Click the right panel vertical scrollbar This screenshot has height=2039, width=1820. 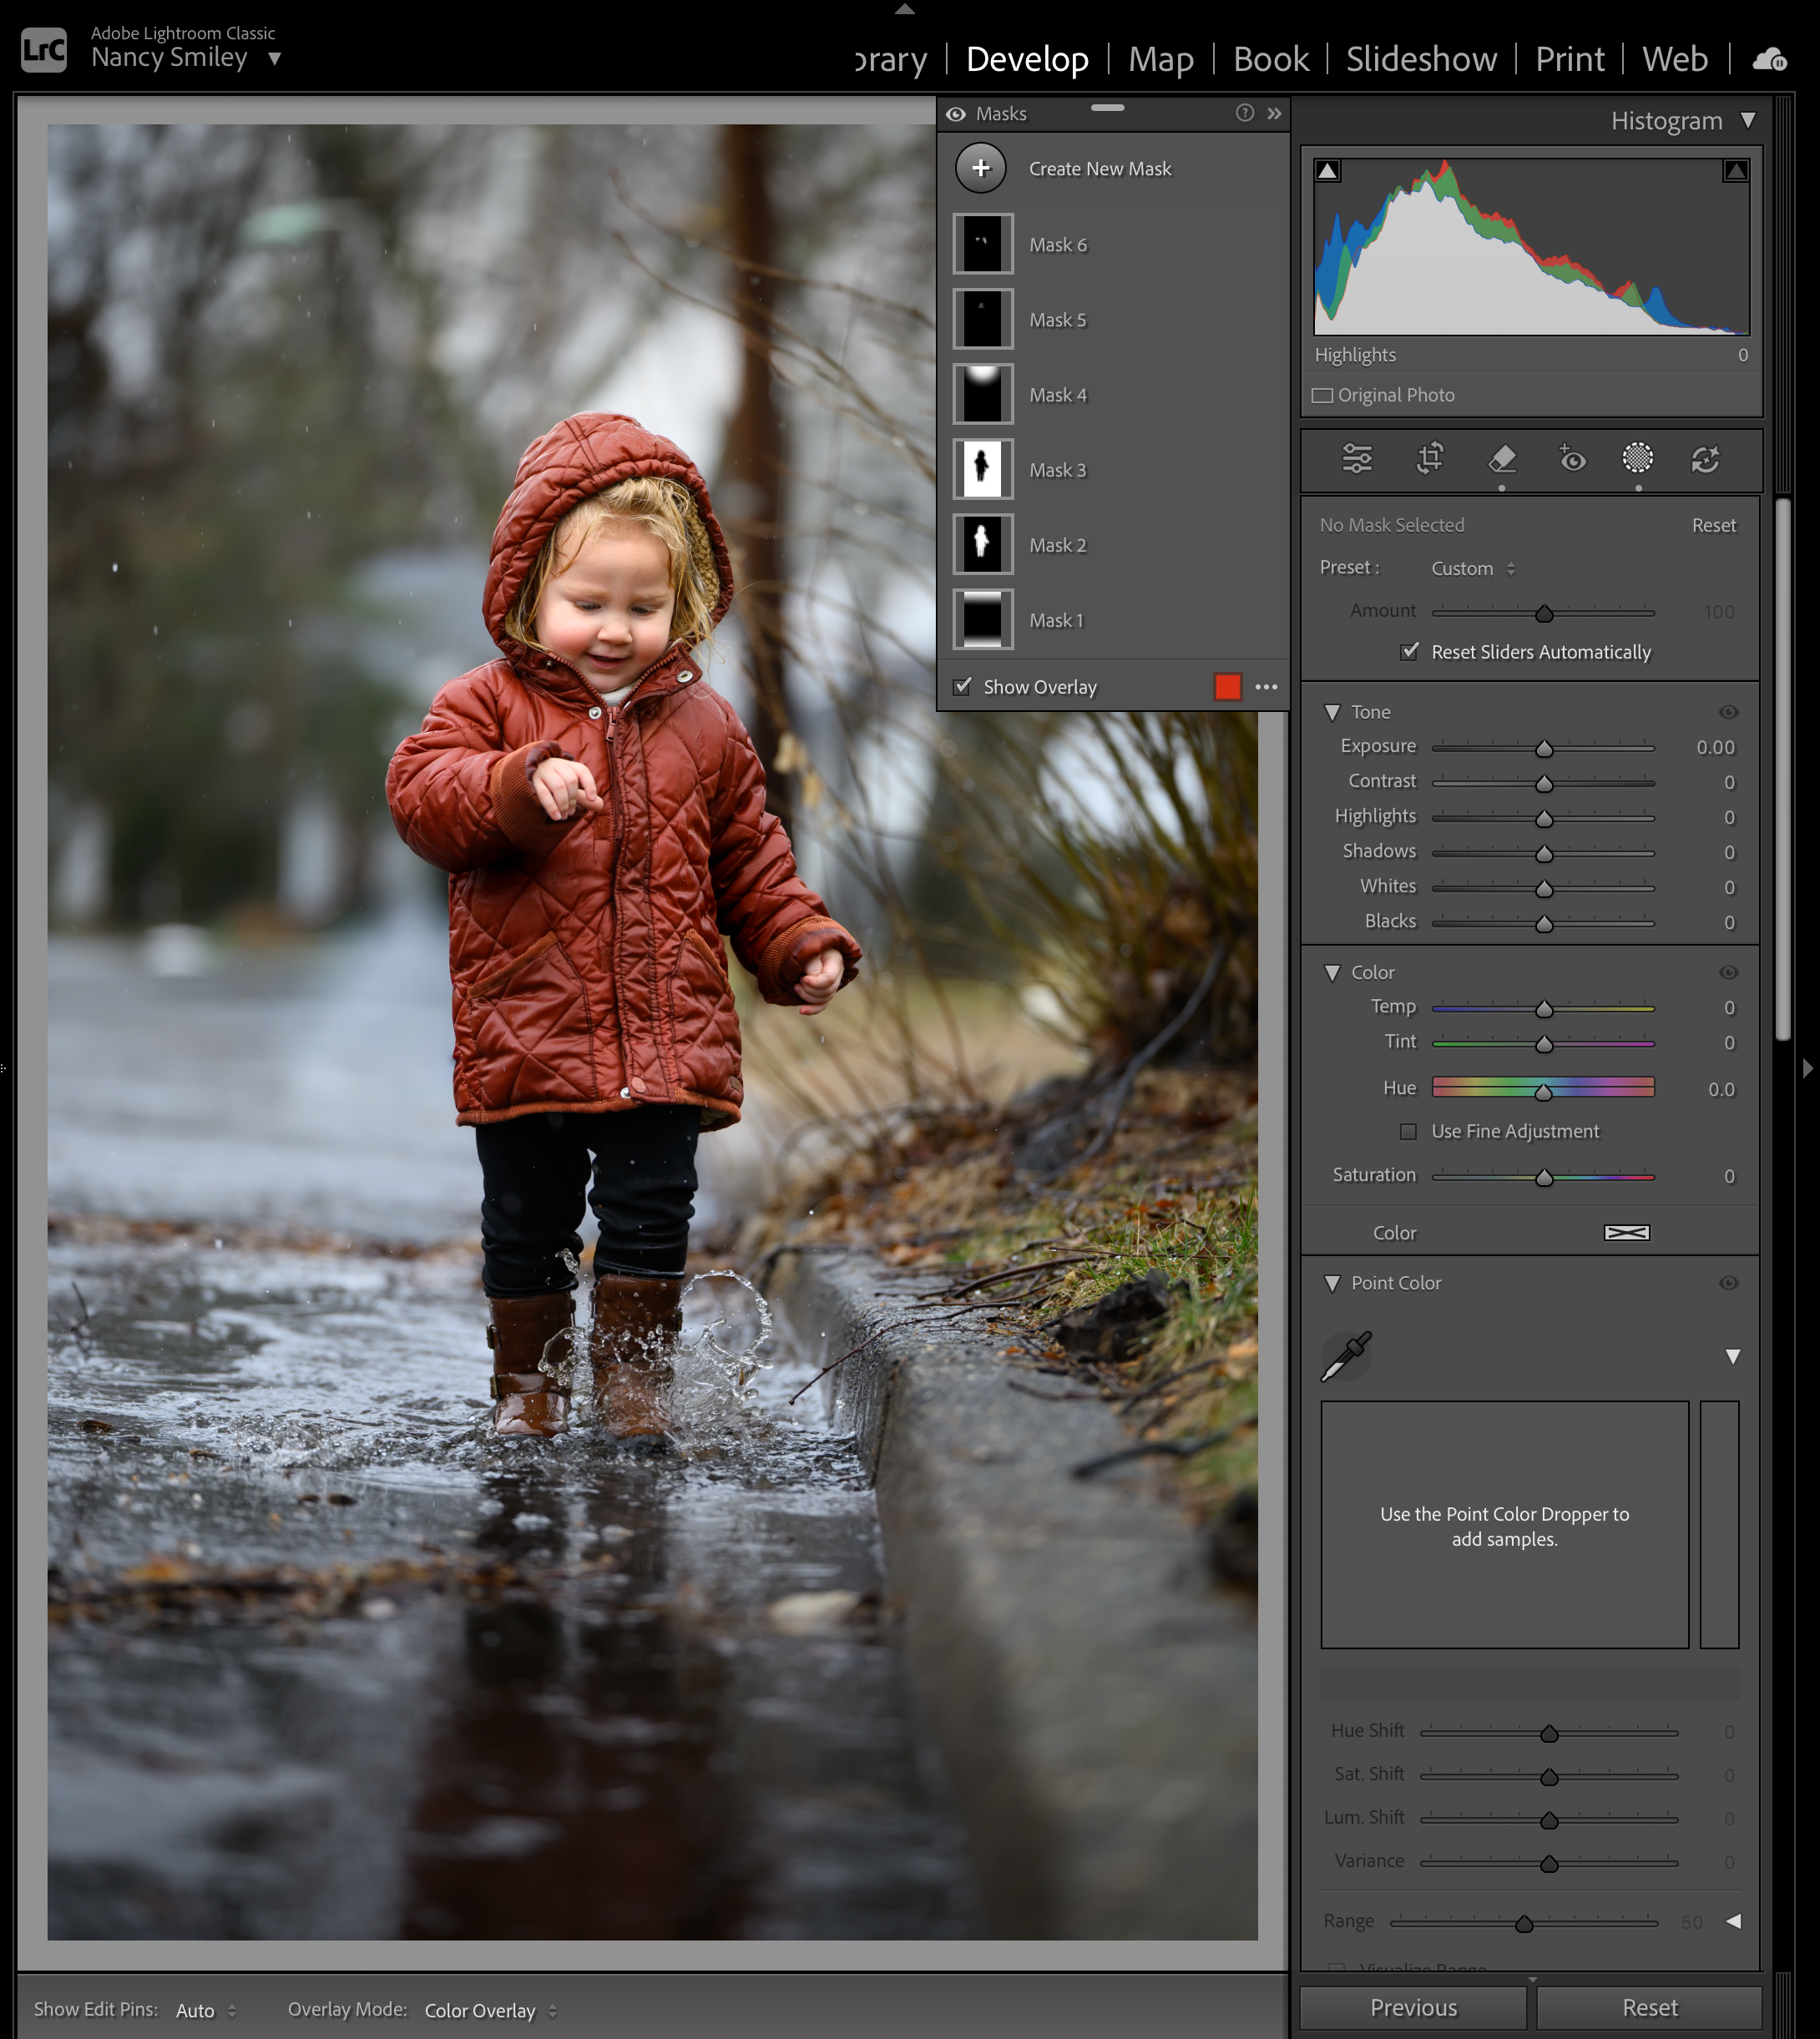(1782, 770)
